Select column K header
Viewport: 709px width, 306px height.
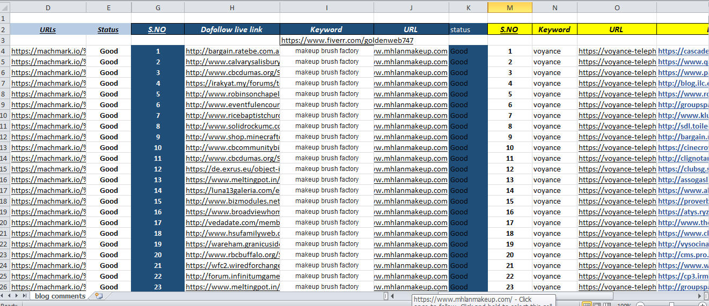coord(468,8)
